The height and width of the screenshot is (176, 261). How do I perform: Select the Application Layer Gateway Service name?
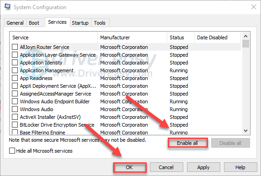(58, 55)
